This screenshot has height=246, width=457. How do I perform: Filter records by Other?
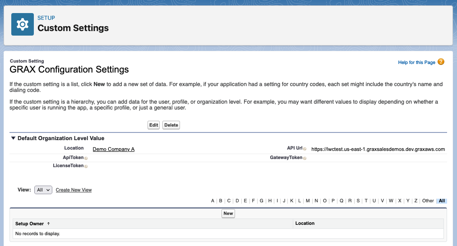[x=428, y=200]
